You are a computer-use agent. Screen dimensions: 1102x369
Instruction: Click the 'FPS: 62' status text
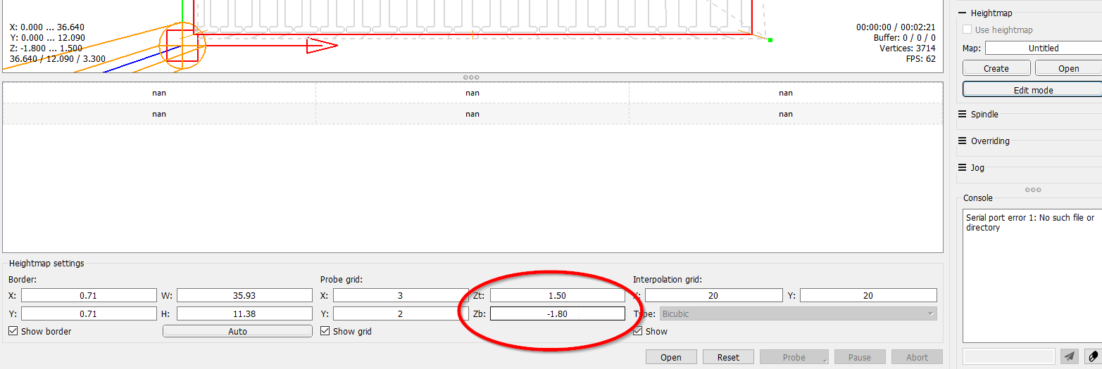(921, 59)
